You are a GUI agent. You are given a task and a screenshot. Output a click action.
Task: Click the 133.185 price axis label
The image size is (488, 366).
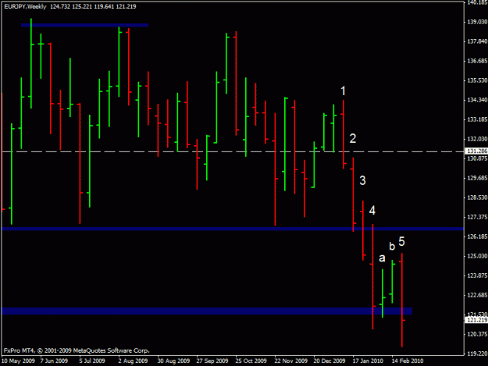click(477, 119)
